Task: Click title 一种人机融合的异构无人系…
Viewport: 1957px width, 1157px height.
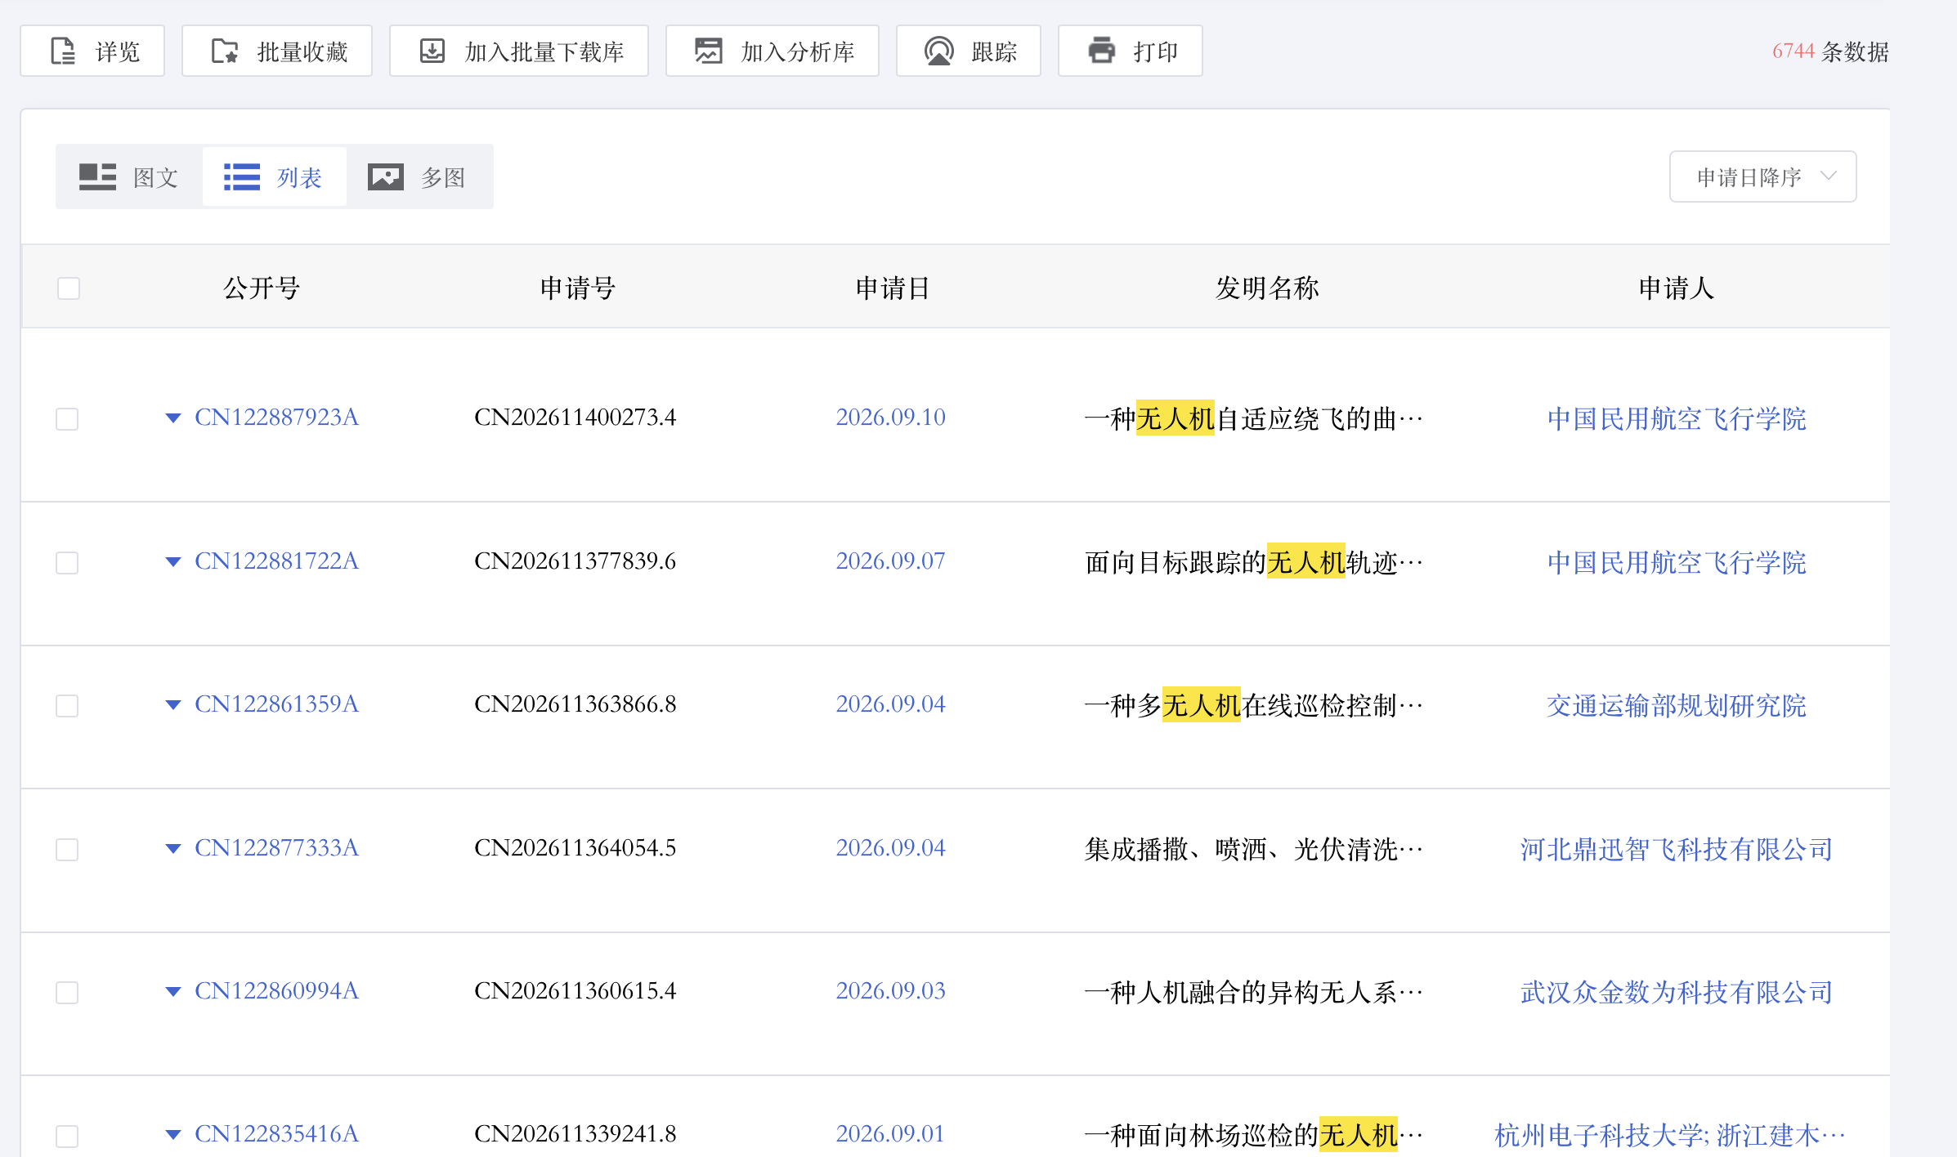Action: 1253,992
